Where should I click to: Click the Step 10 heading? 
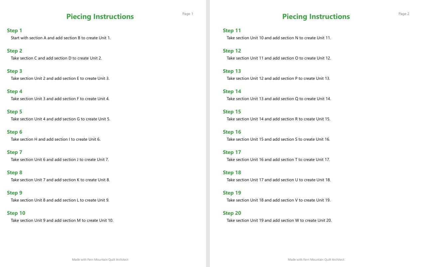point(16,213)
